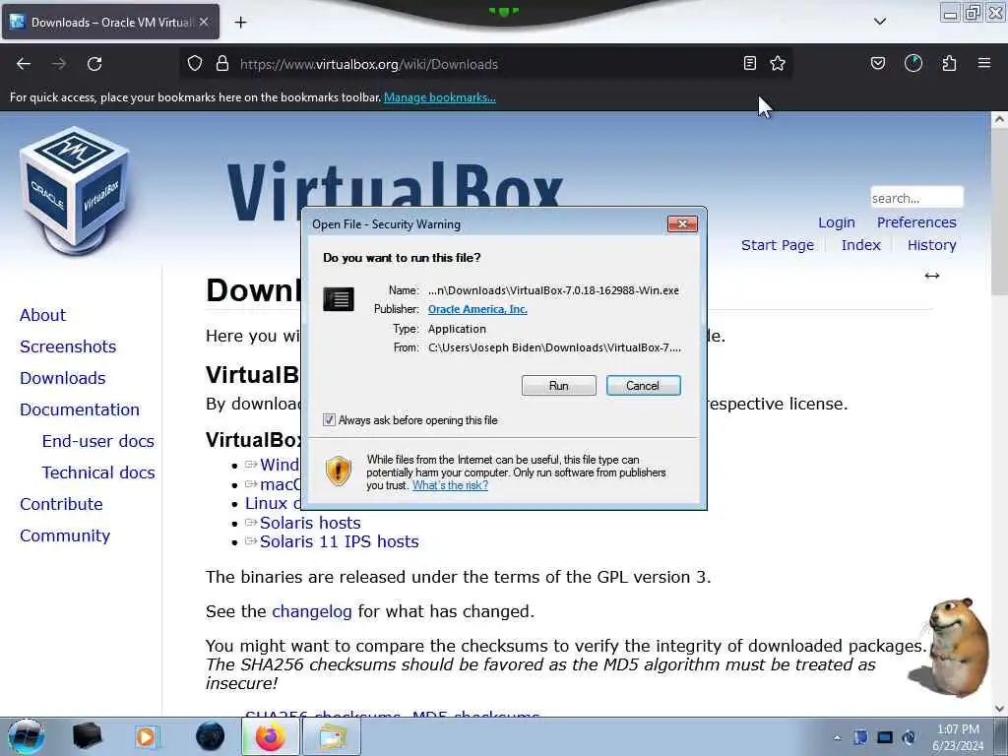Click the VirtualBox cube logo
Image resolution: width=1008 pixels, height=756 pixels.
[75, 191]
